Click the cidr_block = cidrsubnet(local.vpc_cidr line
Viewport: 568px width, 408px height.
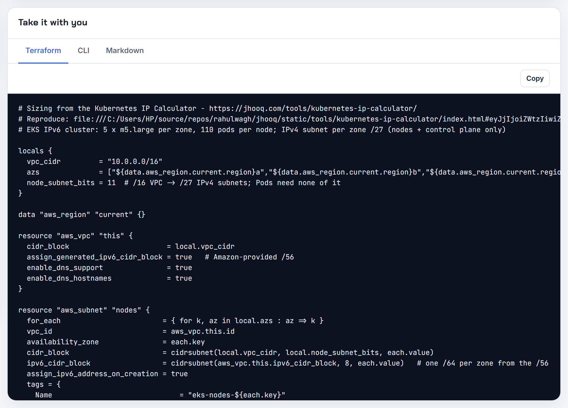(x=230, y=353)
